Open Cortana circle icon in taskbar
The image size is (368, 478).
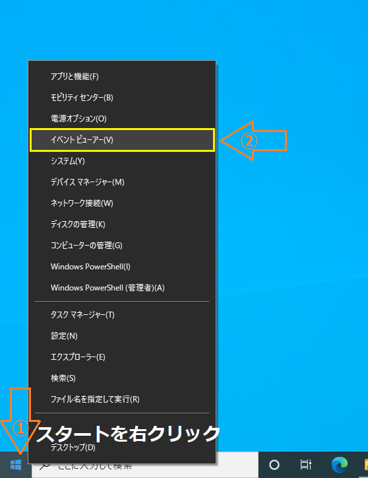[274, 465]
